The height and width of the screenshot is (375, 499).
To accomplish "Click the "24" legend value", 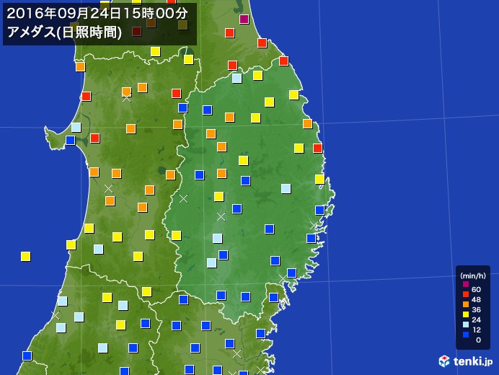I will tap(476, 319).
